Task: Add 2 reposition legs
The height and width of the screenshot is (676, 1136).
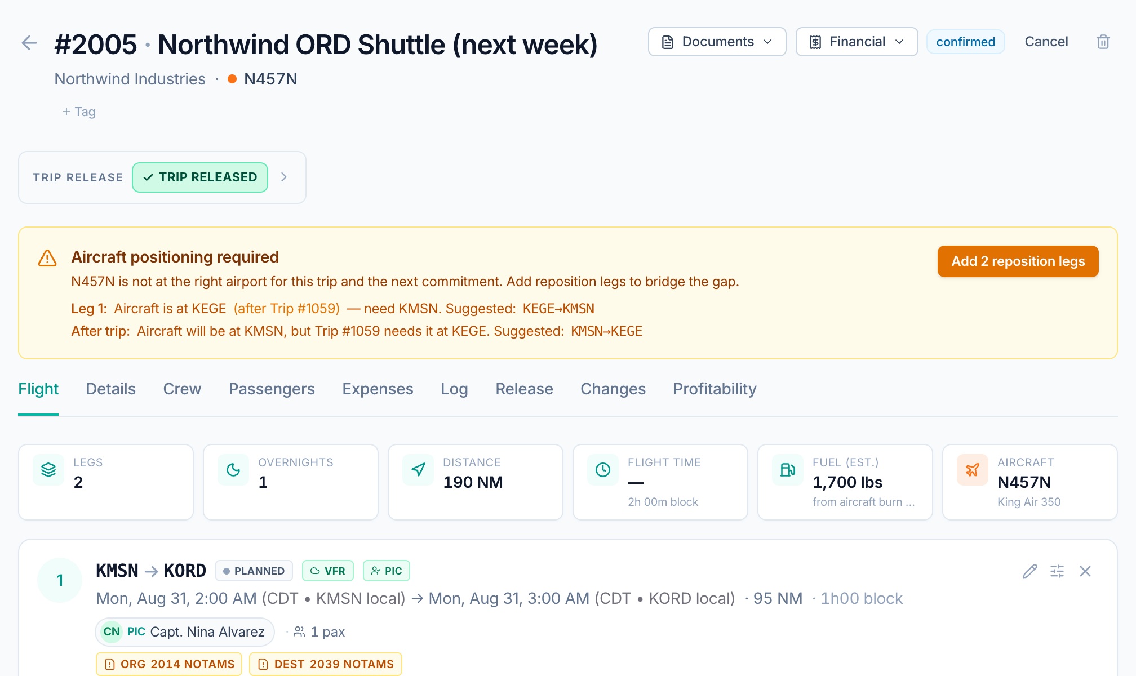Action: [1018, 261]
